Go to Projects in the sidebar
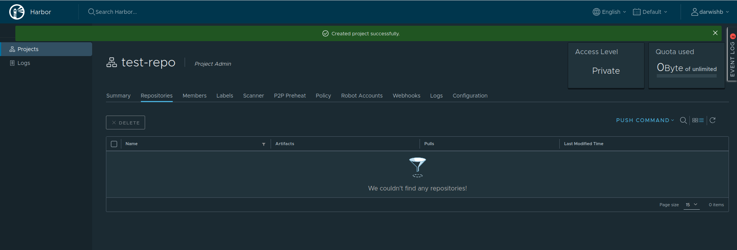737x250 pixels. point(28,49)
